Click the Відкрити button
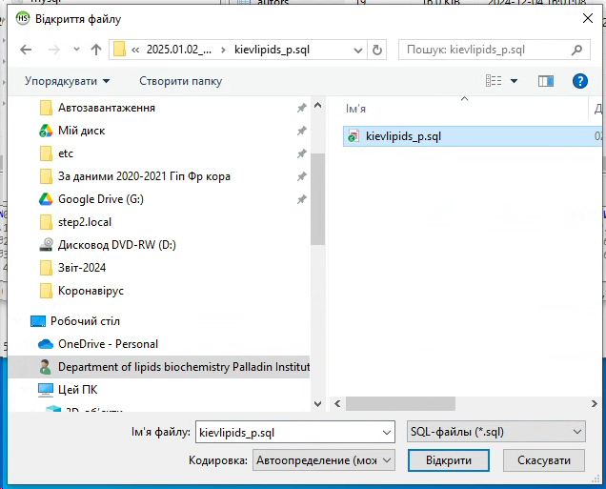 449,460
